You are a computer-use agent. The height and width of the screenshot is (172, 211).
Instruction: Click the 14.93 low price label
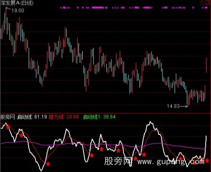click(173, 106)
